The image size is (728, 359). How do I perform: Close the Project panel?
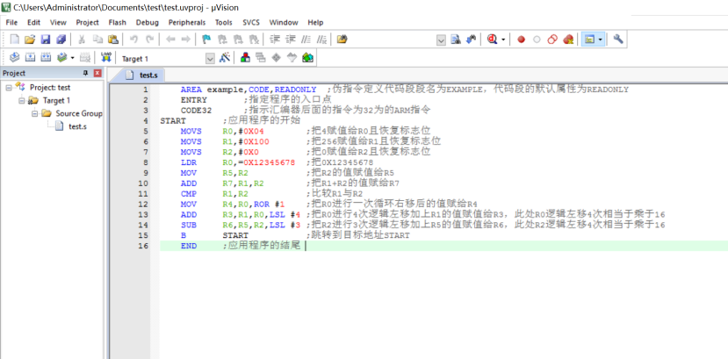click(97, 73)
